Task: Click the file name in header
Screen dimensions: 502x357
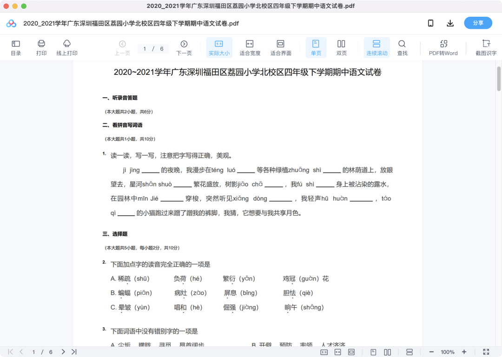Action: 131,23
